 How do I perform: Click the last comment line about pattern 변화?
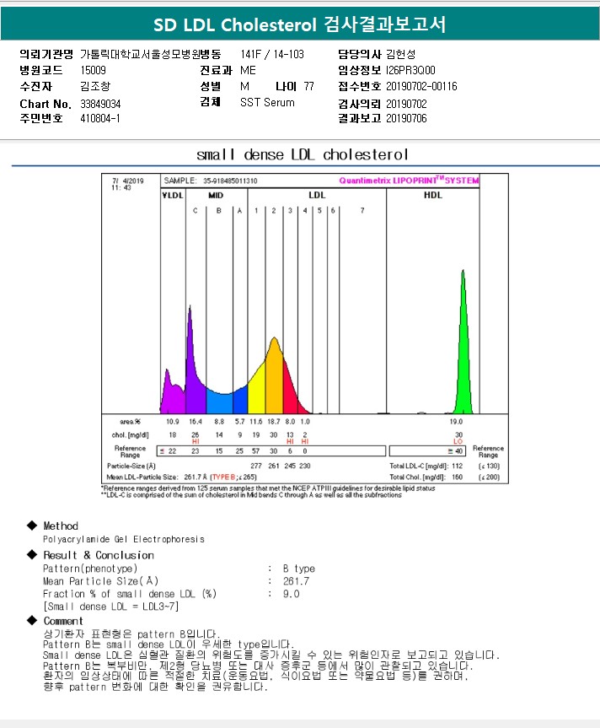point(155,686)
